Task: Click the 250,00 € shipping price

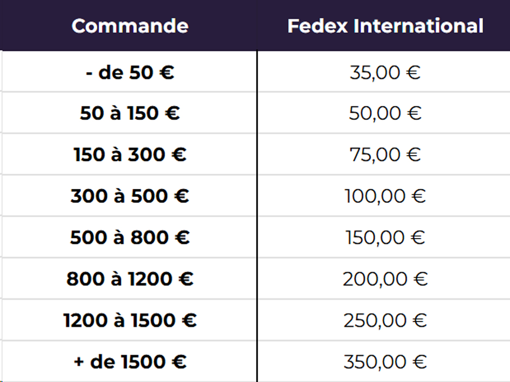Action: [385, 320]
